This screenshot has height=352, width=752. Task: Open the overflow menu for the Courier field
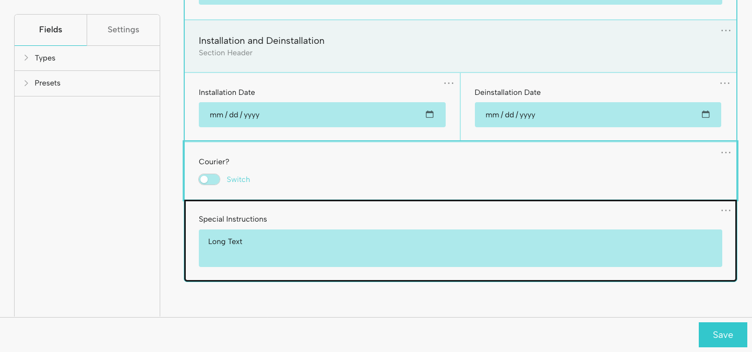click(725, 152)
